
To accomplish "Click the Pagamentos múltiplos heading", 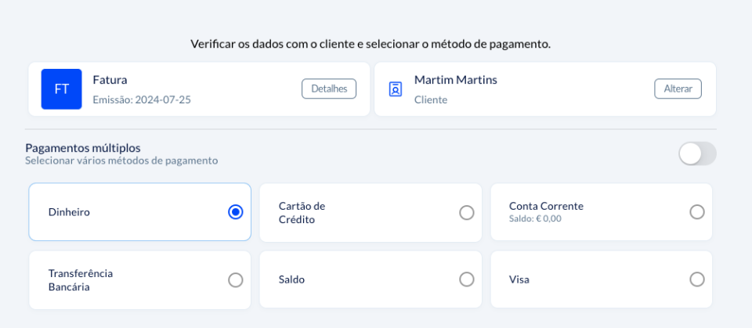I will (83, 147).
